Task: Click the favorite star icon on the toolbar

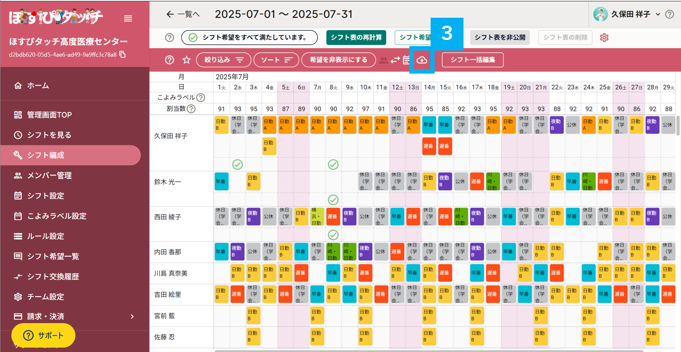Action: tap(186, 59)
